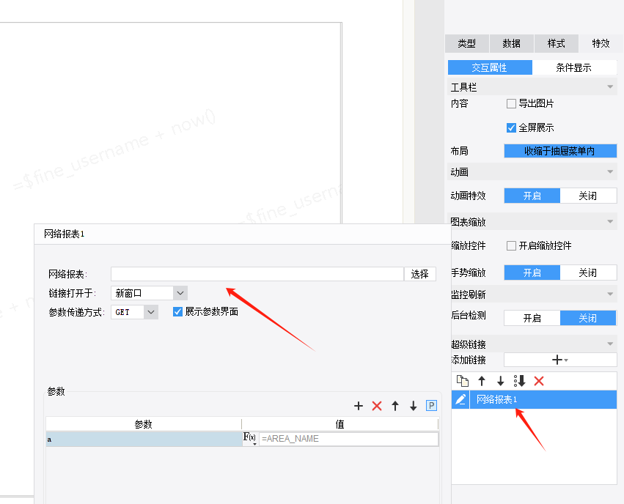Move parameter down in the table
The height and width of the screenshot is (504, 624).
414,406
